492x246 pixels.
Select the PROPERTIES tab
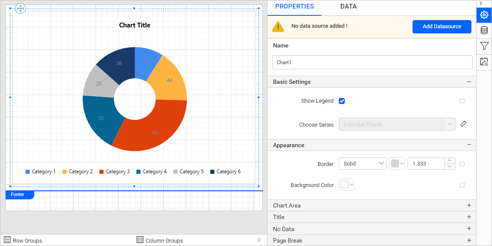[295, 6]
